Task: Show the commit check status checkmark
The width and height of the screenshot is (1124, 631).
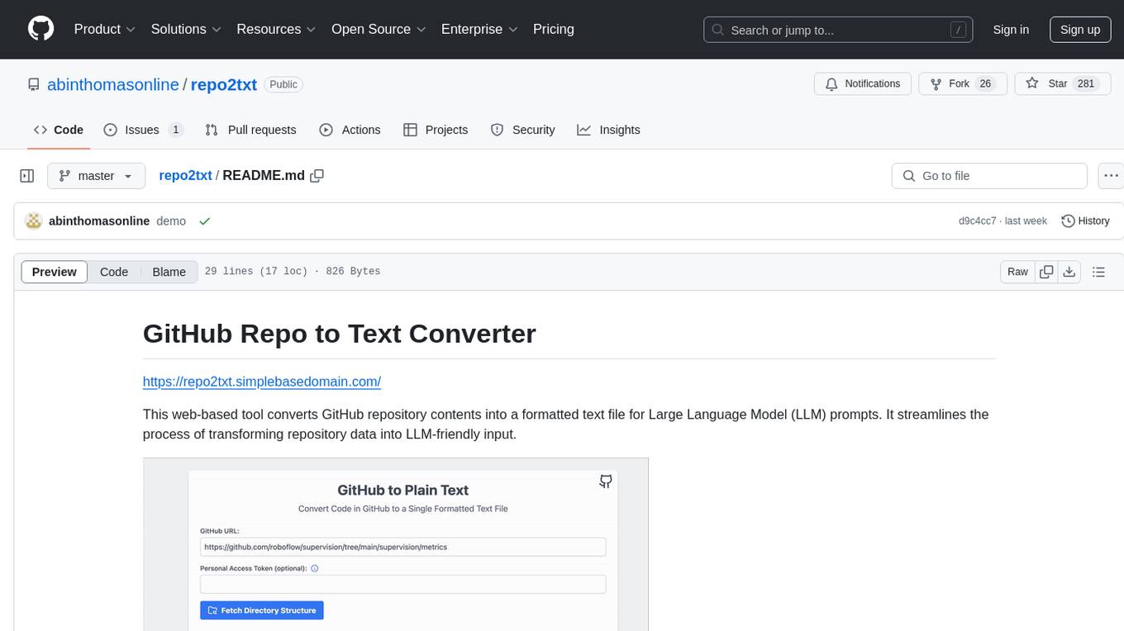Action: click(x=205, y=221)
